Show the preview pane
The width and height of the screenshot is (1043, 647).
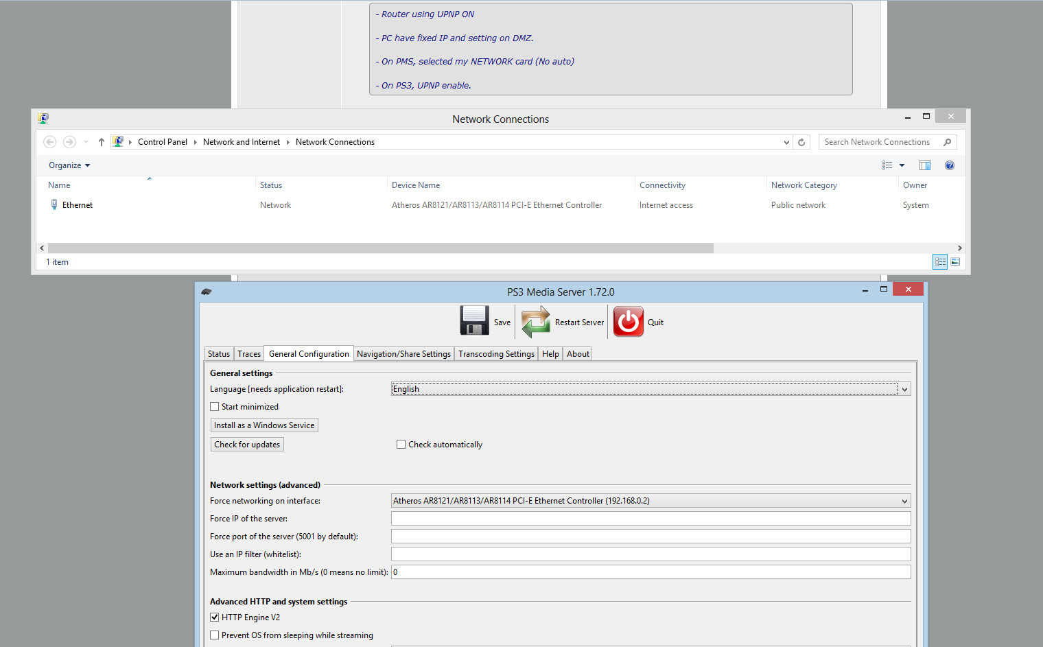click(925, 165)
